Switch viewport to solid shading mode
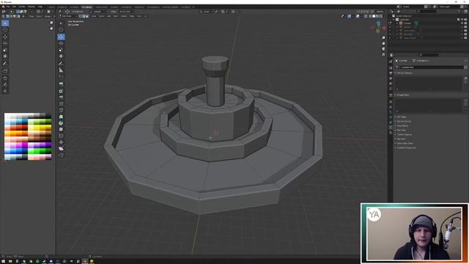 click(x=374, y=16)
